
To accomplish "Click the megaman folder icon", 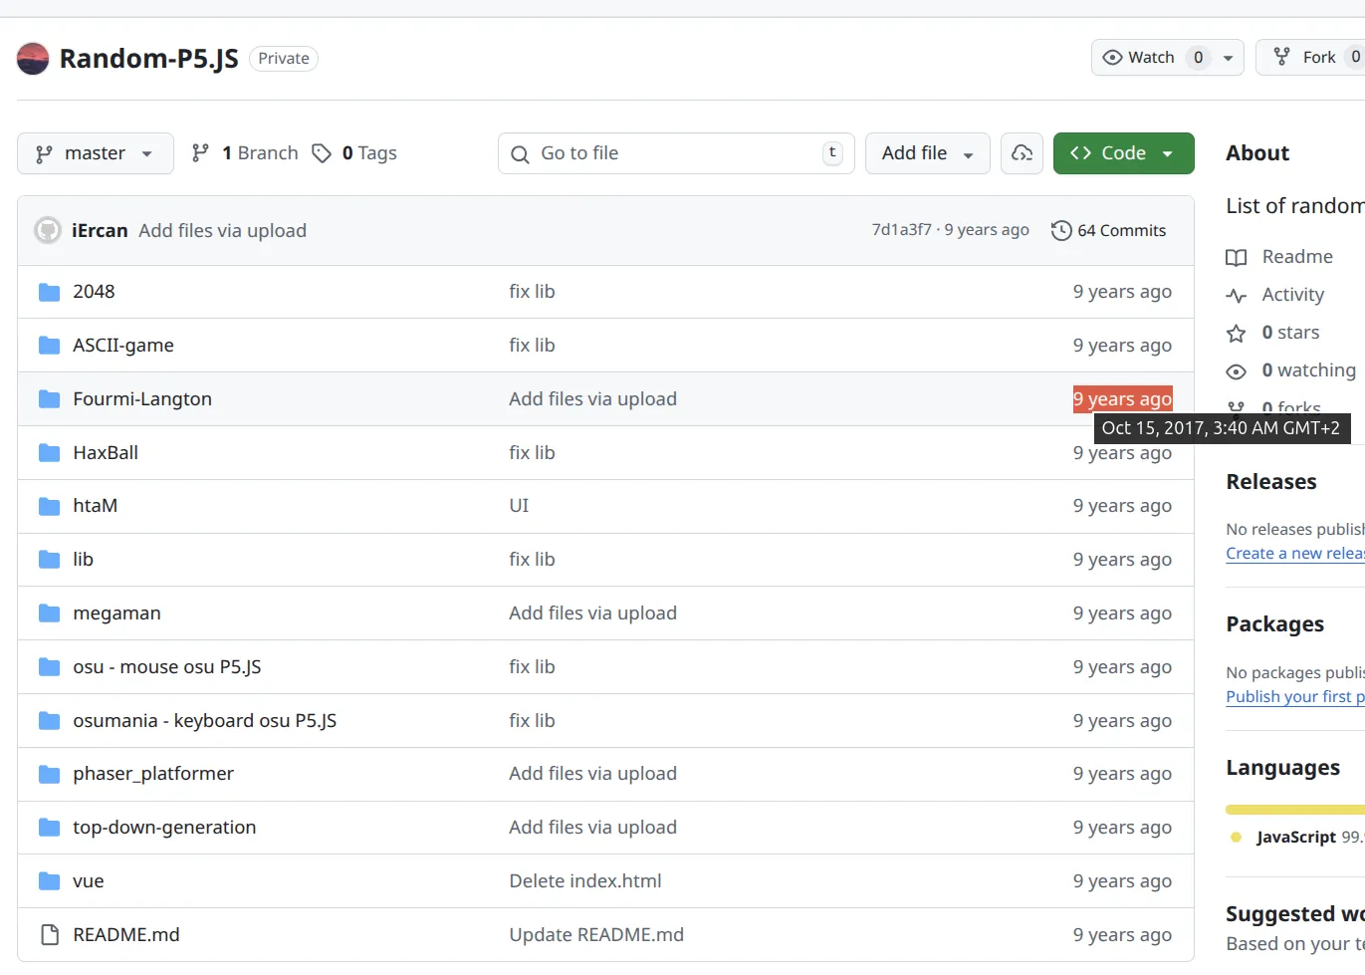I will tap(49, 613).
